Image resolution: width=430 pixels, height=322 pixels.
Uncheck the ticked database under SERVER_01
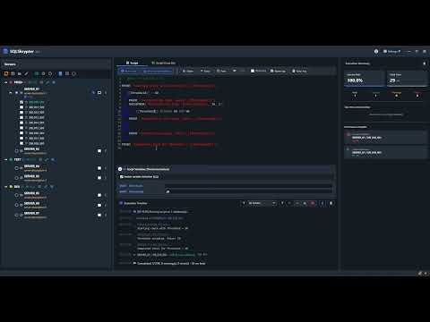21,102
